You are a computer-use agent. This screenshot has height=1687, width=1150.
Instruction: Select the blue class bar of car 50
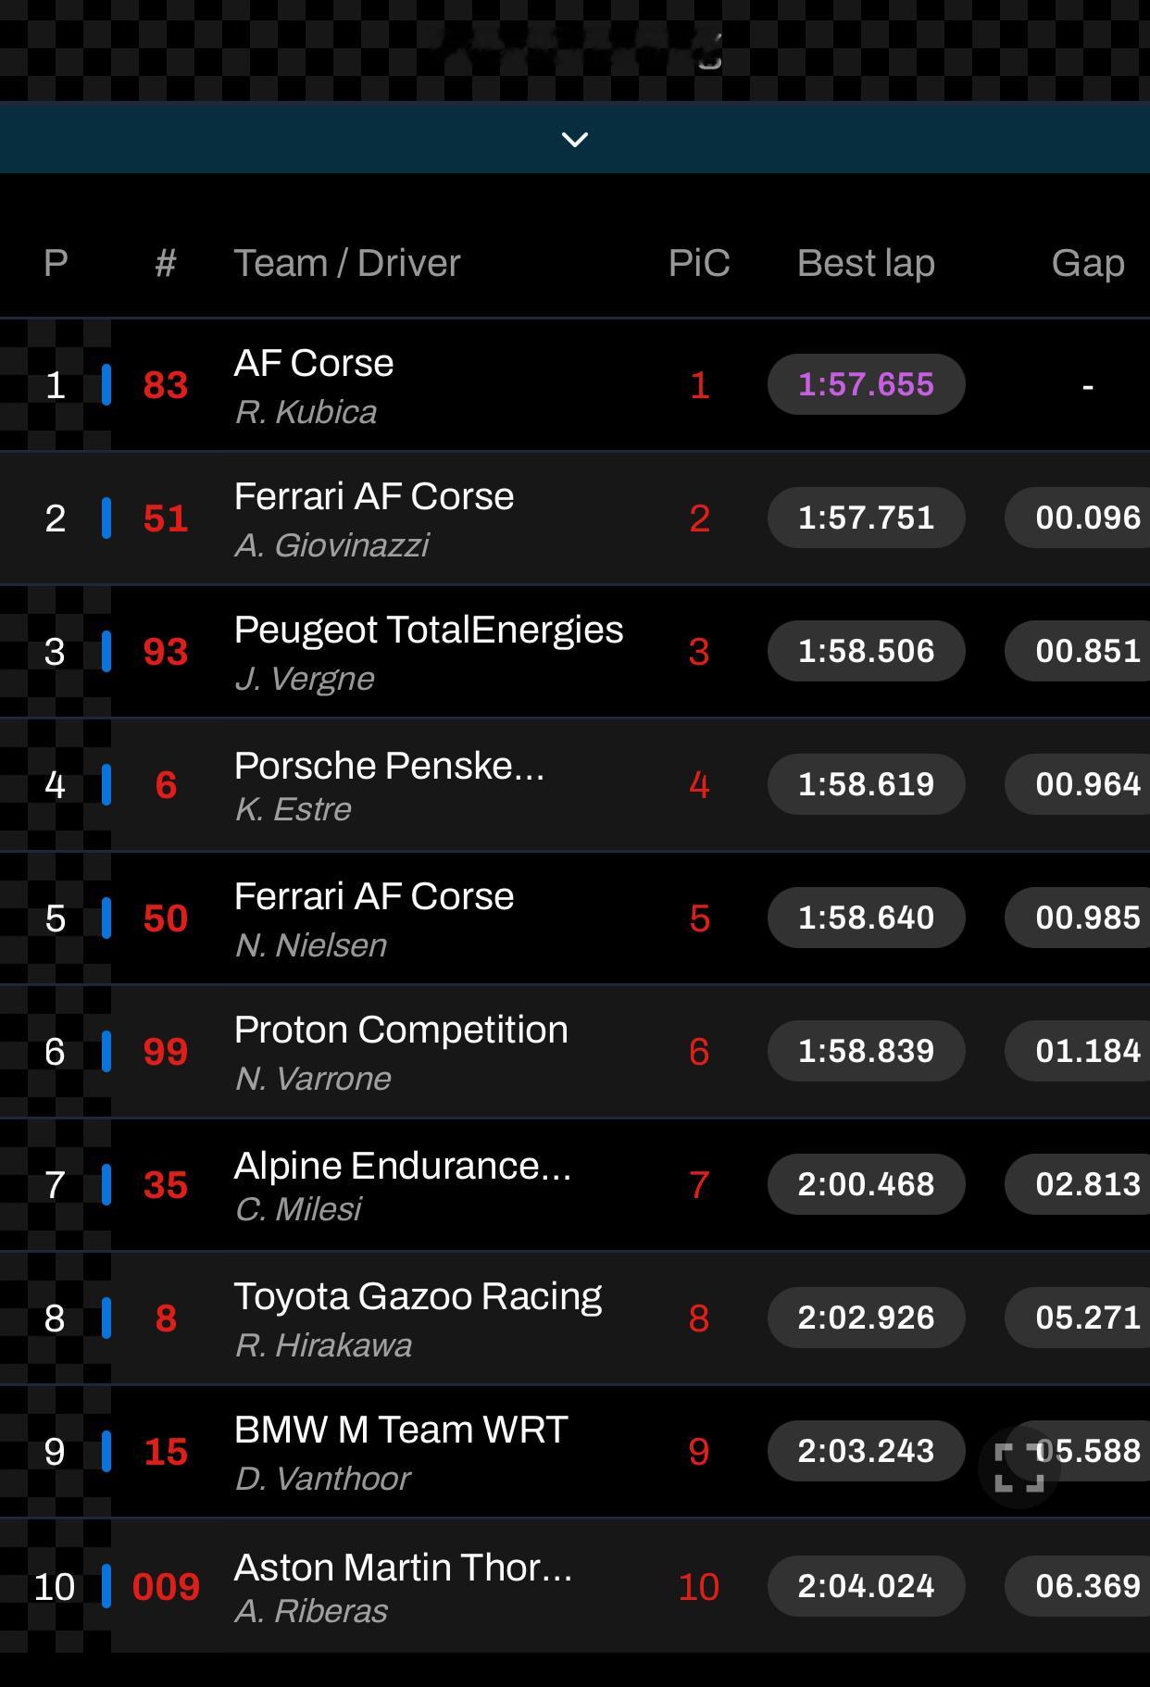106,918
